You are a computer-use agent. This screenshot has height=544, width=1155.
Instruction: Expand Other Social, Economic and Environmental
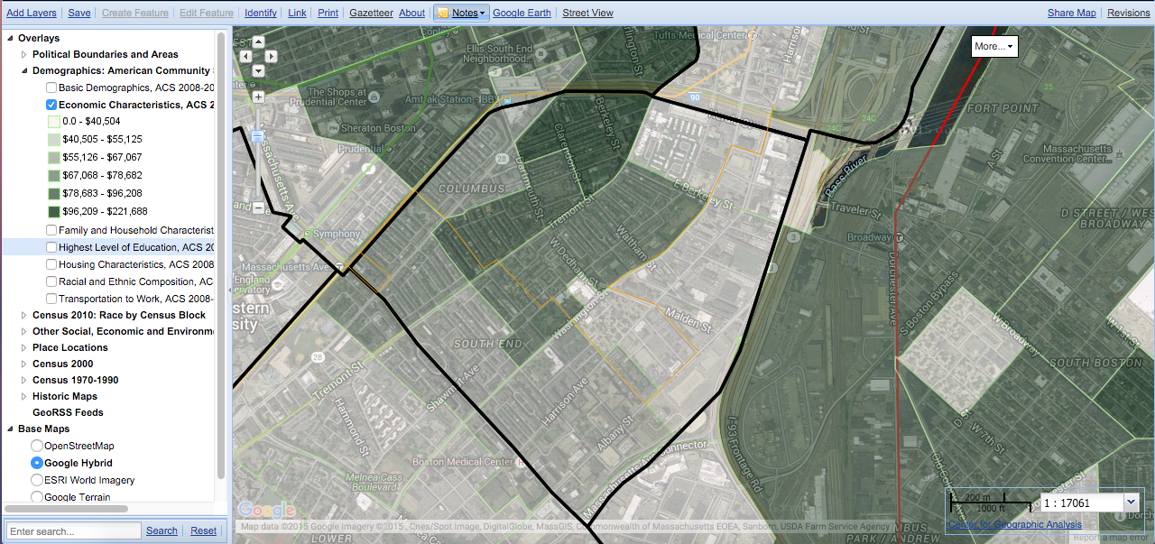pyautogui.click(x=24, y=331)
